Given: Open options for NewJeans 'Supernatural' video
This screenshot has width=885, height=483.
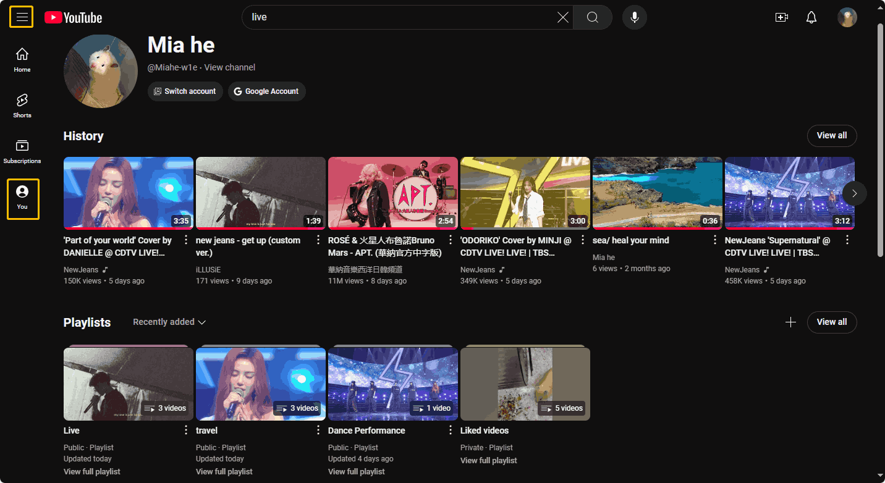Looking at the screenshot, I should tap(847, 240).
